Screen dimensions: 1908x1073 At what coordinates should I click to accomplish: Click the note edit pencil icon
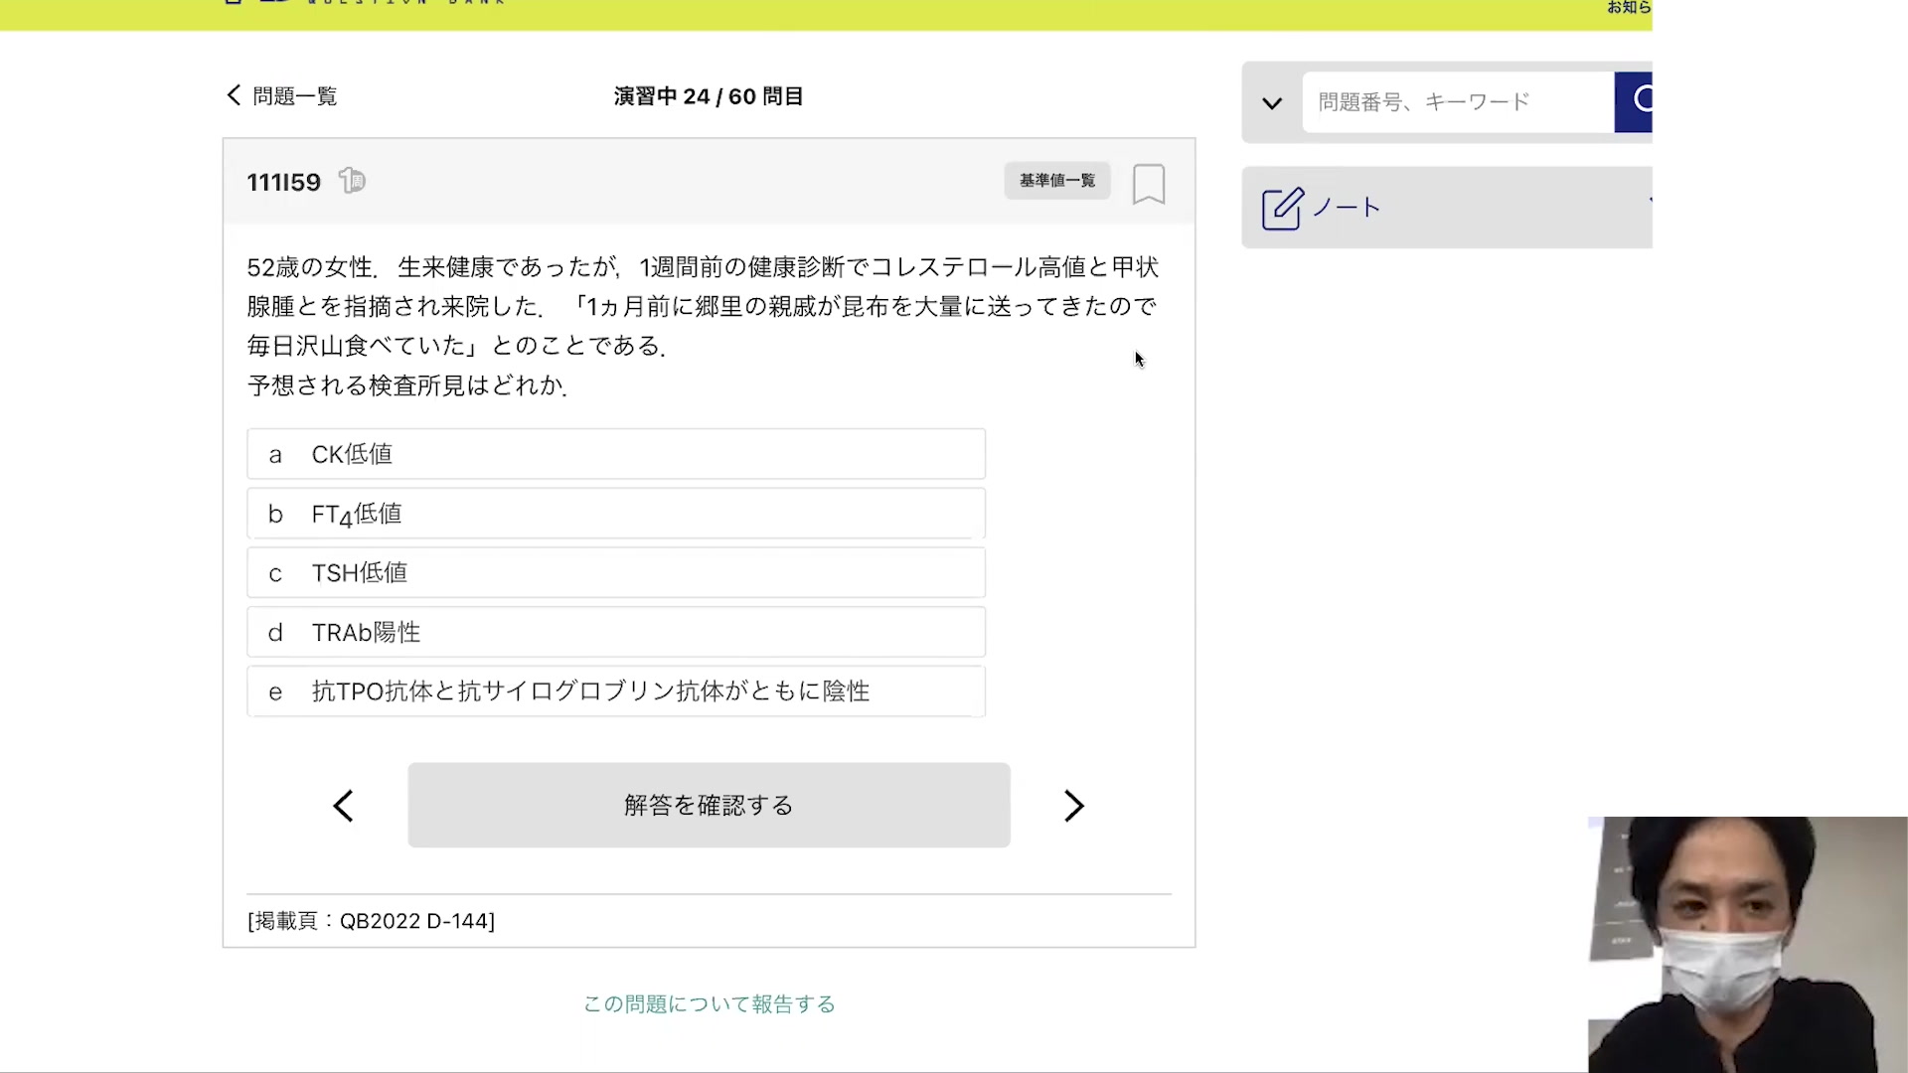(x=1282, y=209)
